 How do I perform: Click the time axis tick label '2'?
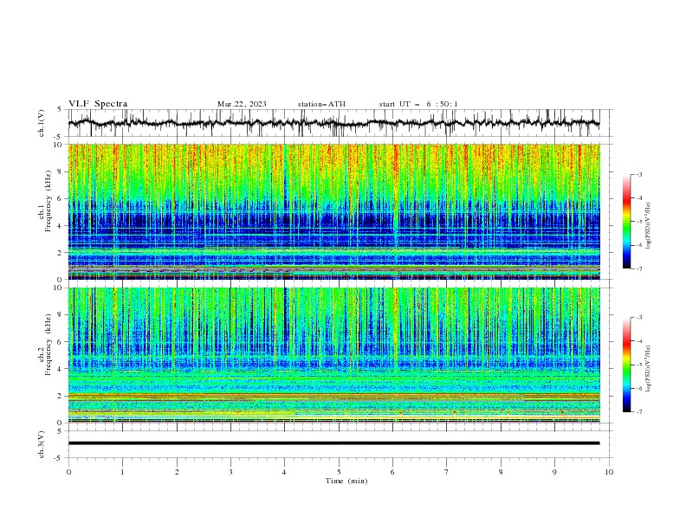(177, 472)
